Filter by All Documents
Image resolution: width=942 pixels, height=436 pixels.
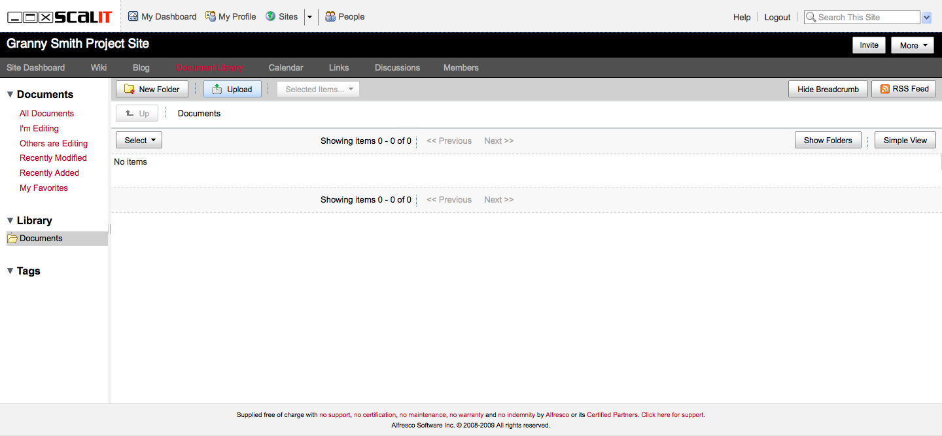click(46, 113)
